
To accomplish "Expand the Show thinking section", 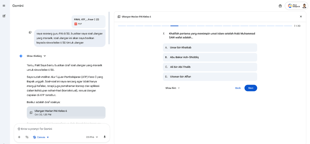I will [36, 56].
